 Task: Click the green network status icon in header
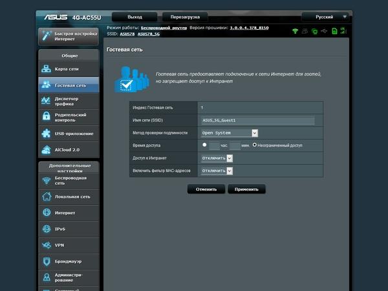click(314, 31)
